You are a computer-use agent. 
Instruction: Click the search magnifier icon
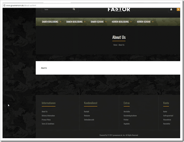click(74, 9)
